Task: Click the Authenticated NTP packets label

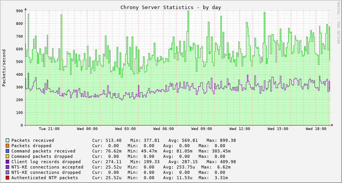Action: [45, 178]
